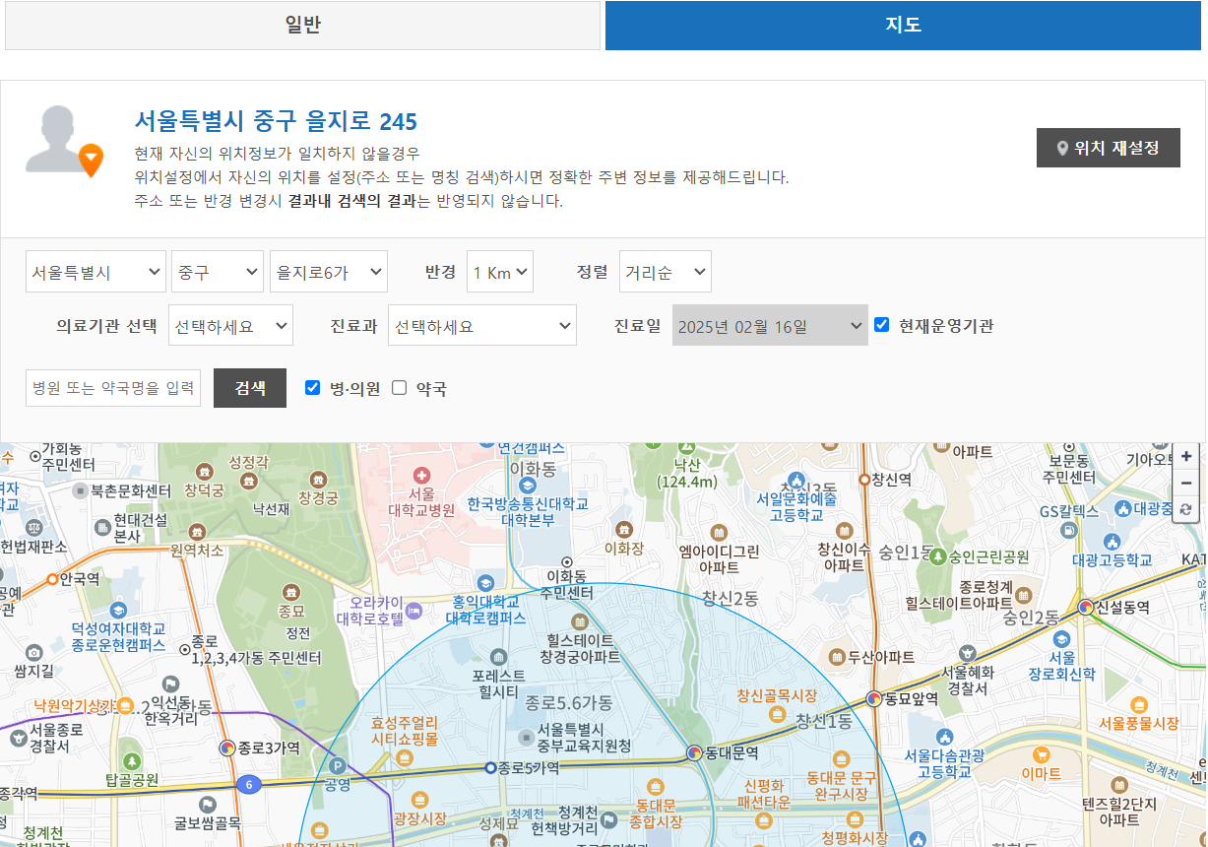Switch to the 지도 tab
This screenshot has width=1208, height=847.
(904, 26)
